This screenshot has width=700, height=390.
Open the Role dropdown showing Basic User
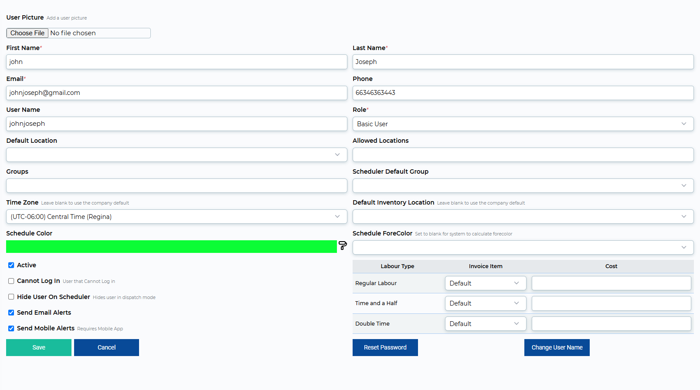coord(523,124)
